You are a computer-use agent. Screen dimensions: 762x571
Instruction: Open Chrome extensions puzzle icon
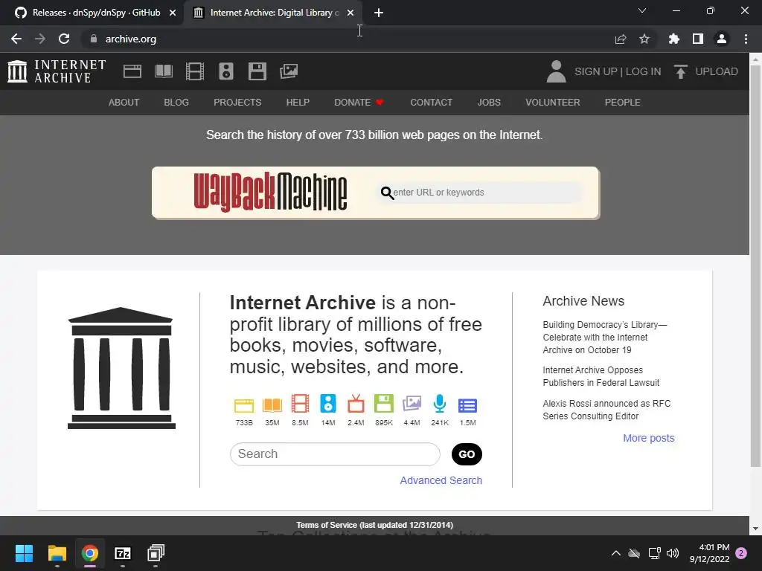tap(673, 39)
